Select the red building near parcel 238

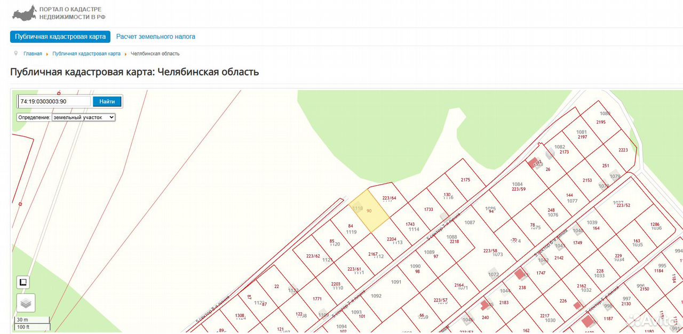[519, 274]
